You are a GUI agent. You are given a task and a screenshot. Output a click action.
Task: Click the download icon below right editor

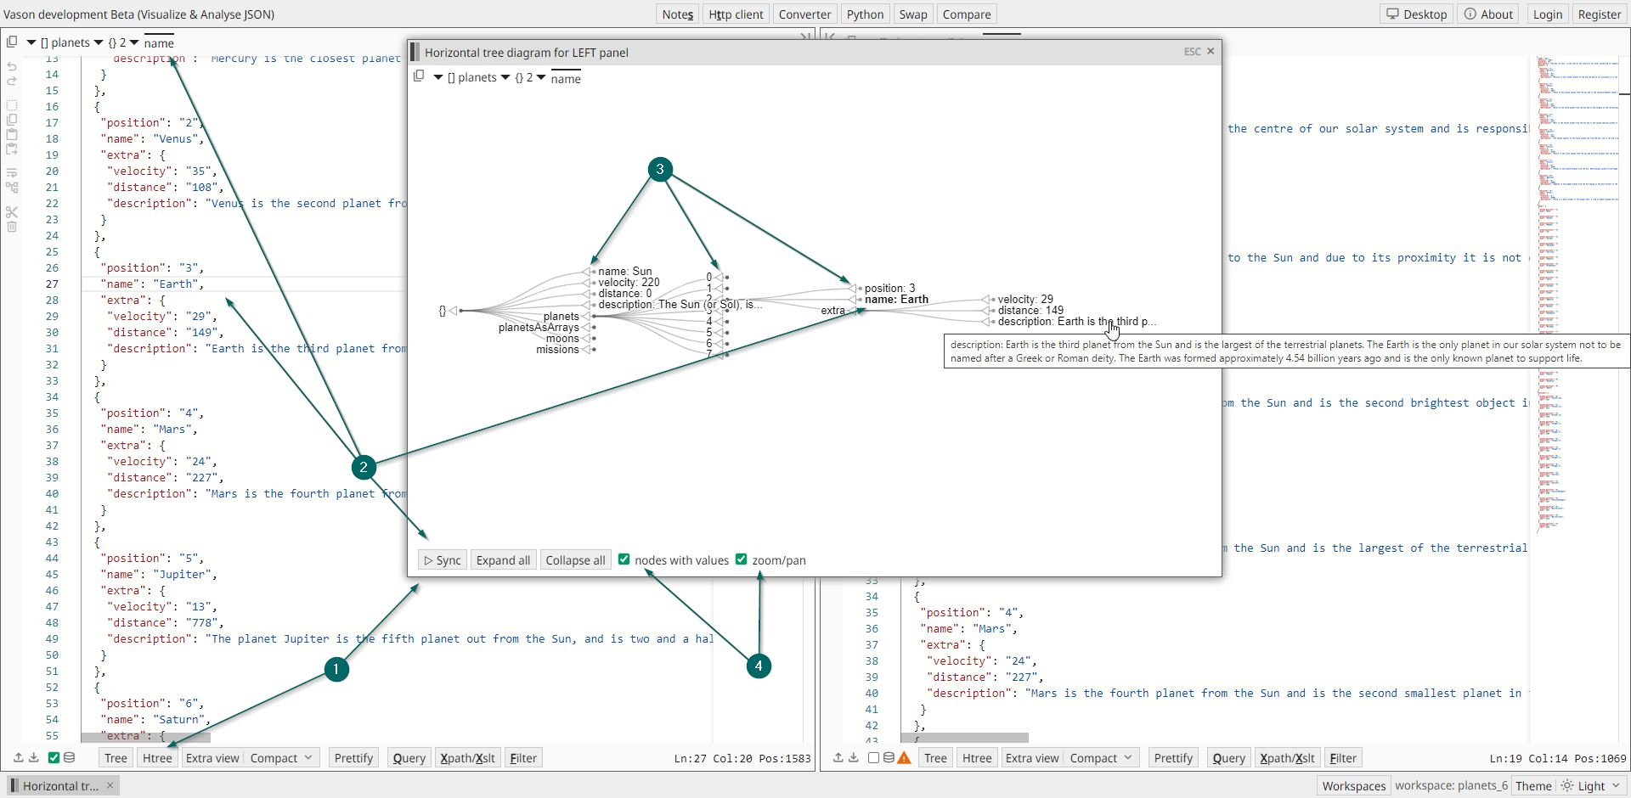(x=854, y=757)
